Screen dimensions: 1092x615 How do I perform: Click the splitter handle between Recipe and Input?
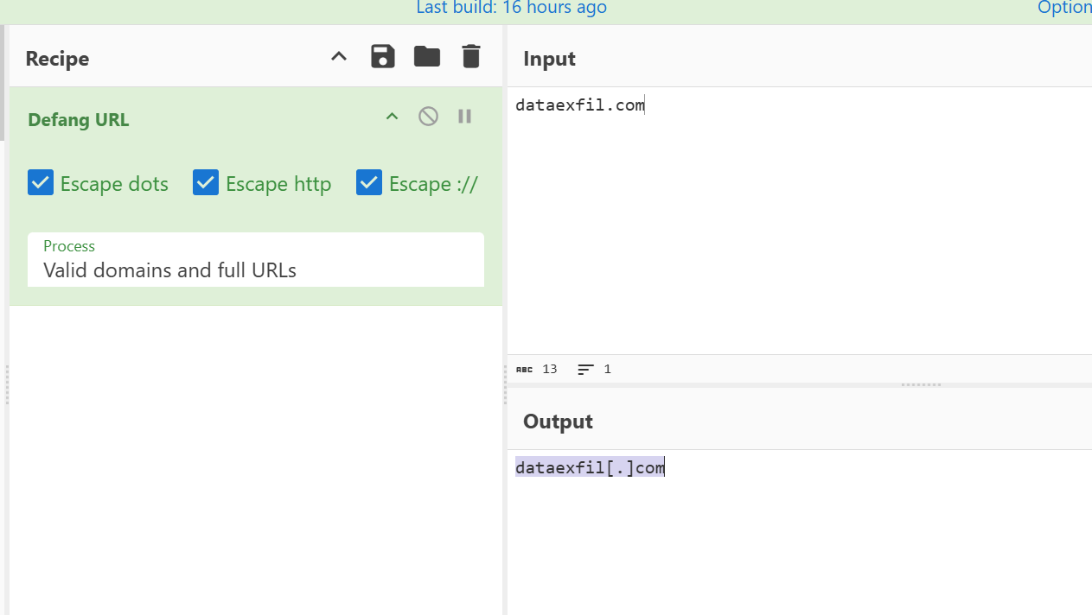[x=505, y=385]
